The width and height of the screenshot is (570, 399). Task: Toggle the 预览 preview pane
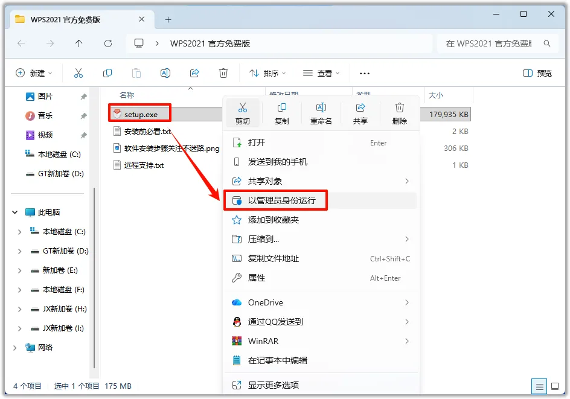(x=537, y=74)
